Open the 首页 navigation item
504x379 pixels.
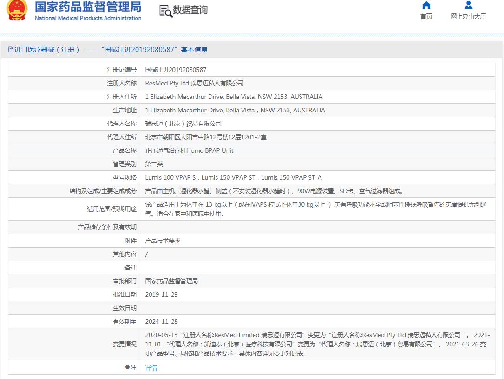point(426,16)
